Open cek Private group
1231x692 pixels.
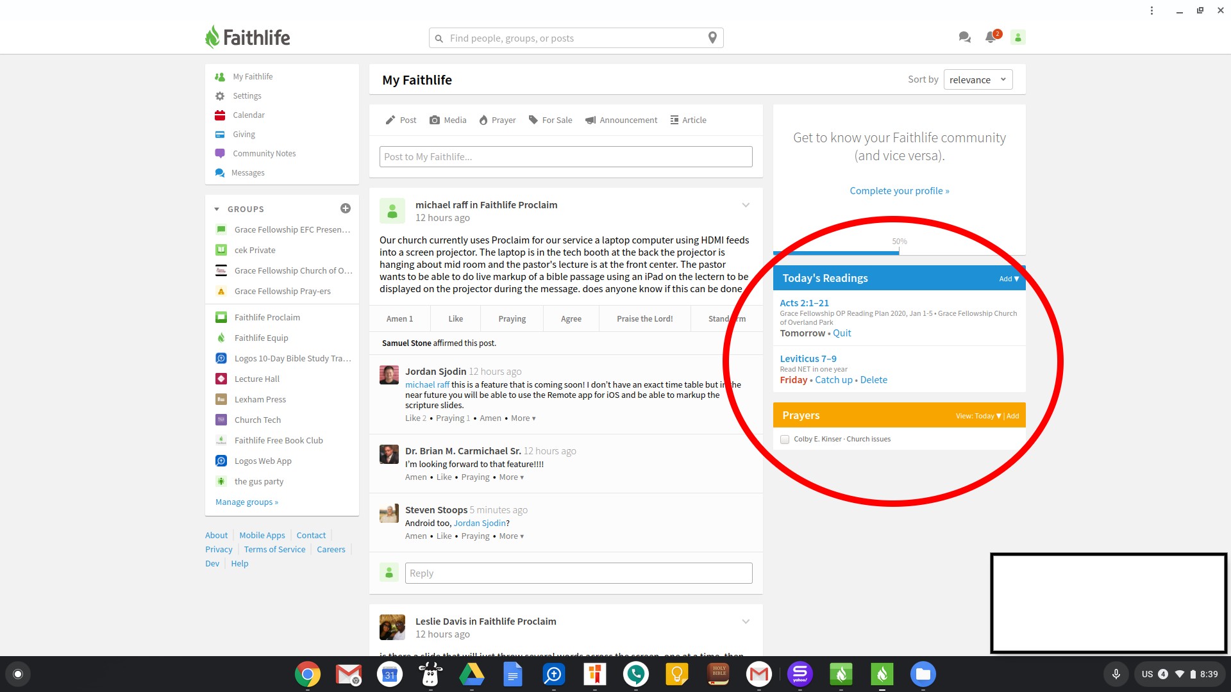255,250
